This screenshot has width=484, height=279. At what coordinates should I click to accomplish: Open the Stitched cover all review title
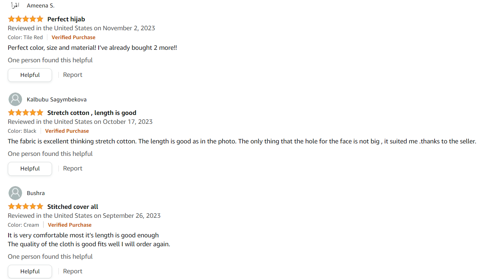[73, 207]
